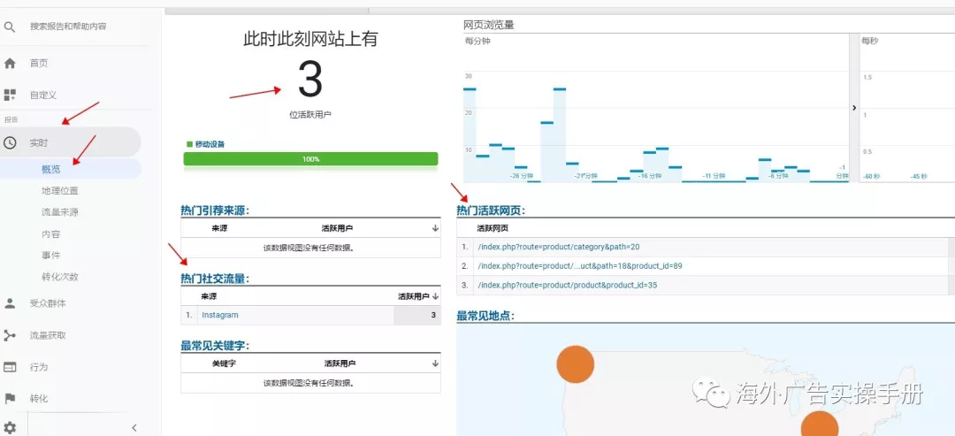
Task: Sort 热门社交流量 by 活跃用户 arrow
Action: (435, 297)
